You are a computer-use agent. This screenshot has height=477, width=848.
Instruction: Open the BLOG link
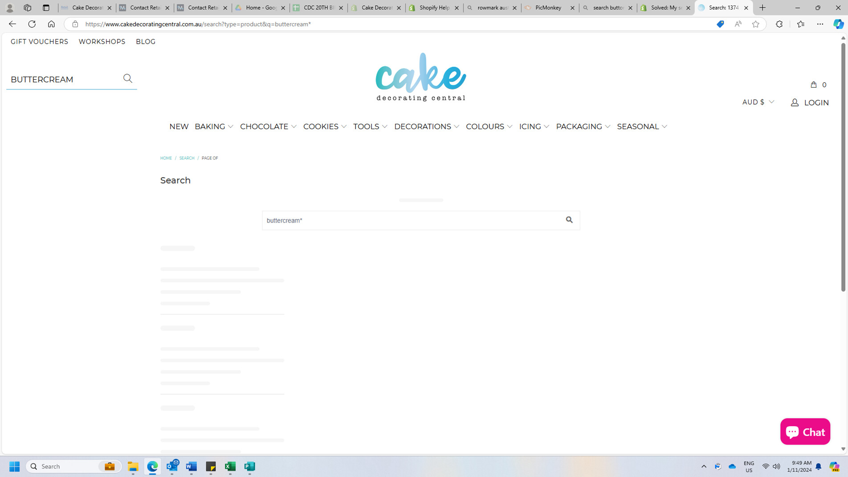(x=146, y=42)
